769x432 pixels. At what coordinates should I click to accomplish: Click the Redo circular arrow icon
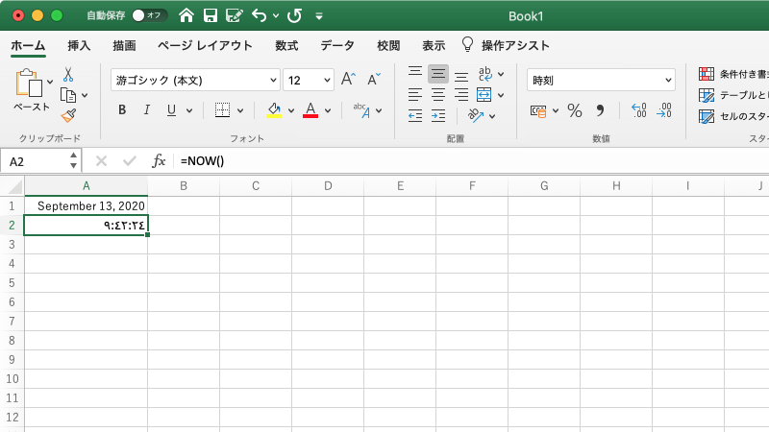pos(294,15)
